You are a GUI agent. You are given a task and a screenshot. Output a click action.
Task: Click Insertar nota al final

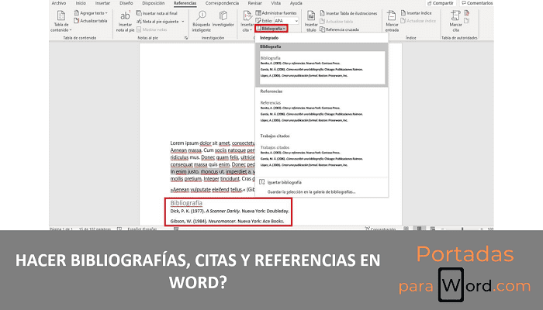coord(157,13)
